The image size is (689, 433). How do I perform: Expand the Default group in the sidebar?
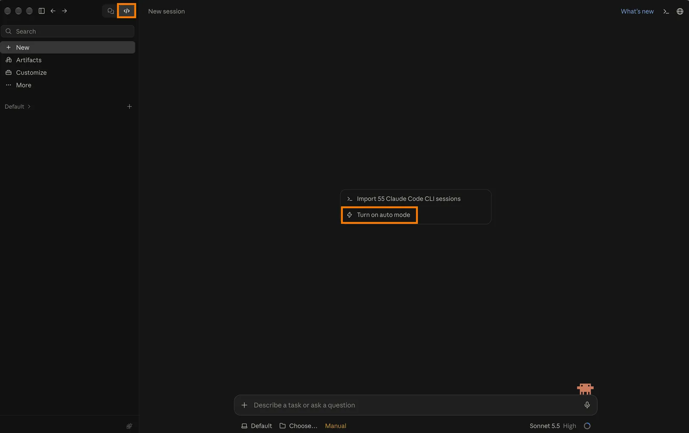[x=18, y=107]
